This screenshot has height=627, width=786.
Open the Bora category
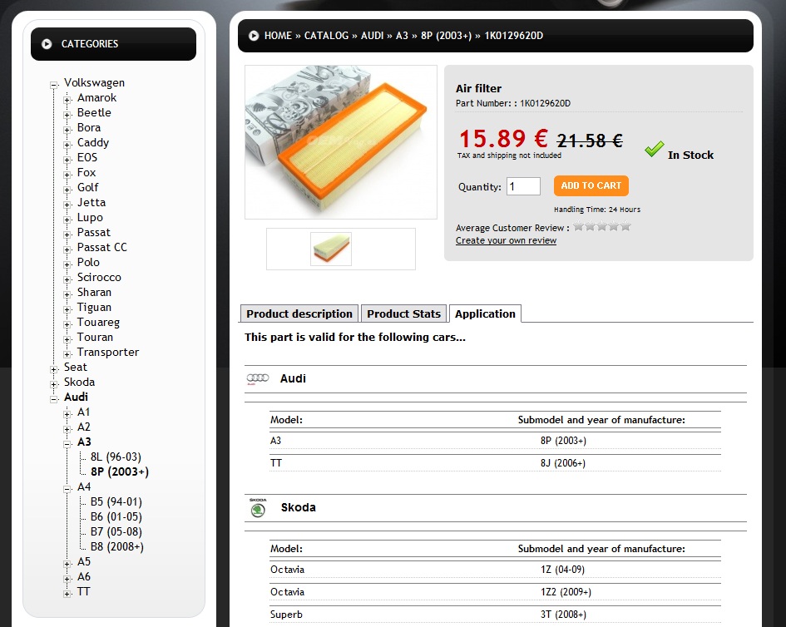(x=89, y=128)
